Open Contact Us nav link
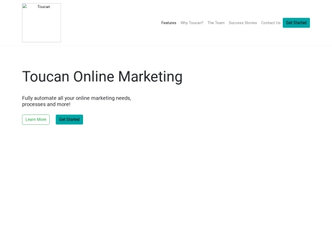This screenshot has height=249, width=332. click(271, 23)
